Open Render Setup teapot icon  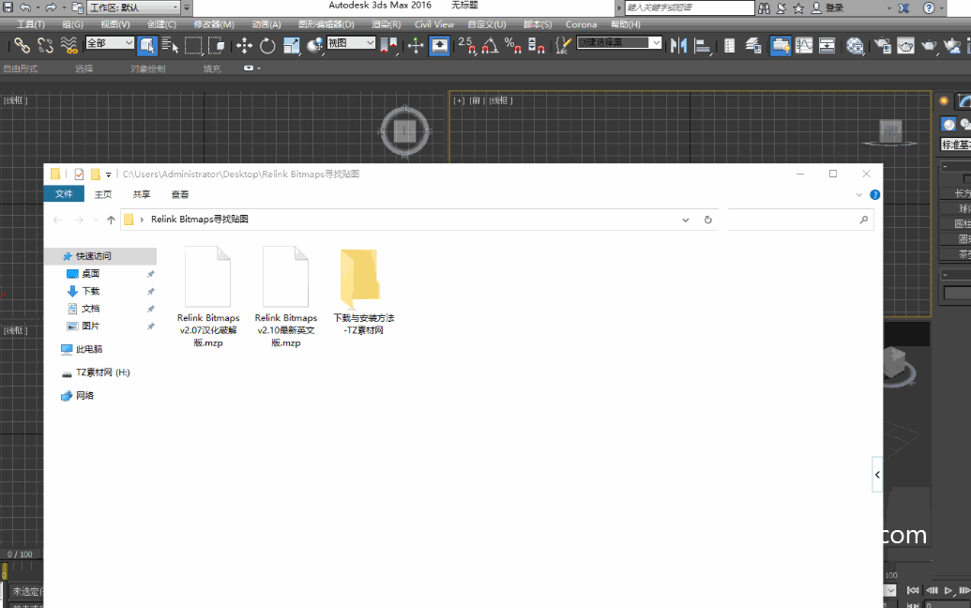883,45
